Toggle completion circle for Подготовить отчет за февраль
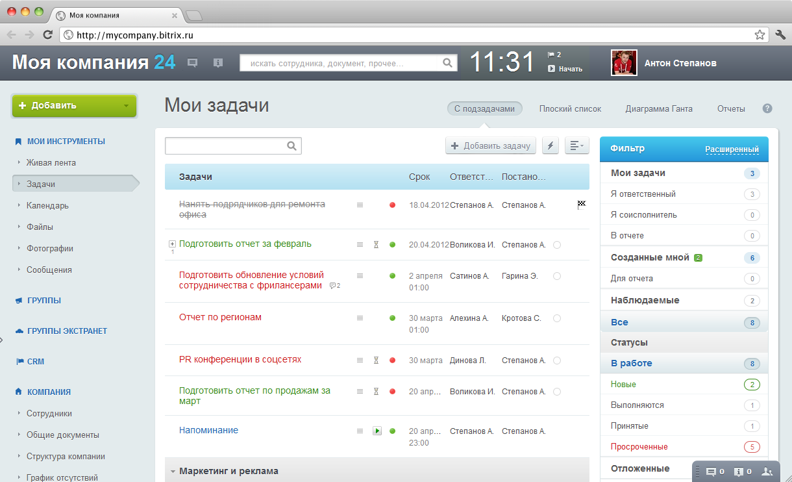 pos(557,245)
